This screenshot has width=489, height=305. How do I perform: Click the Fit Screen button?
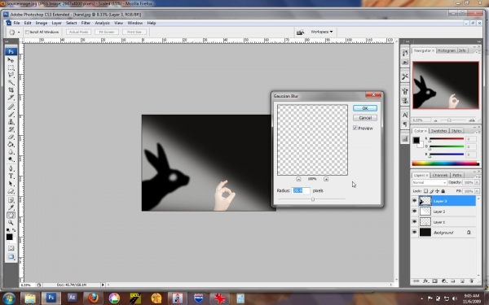[107, 32]
